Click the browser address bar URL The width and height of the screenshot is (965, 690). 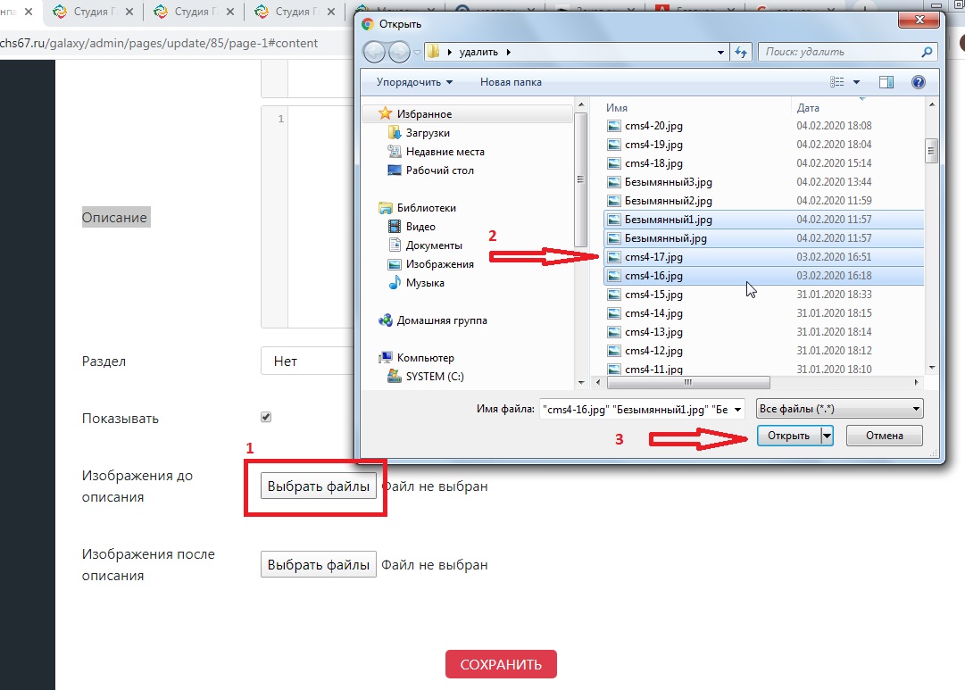159,43
